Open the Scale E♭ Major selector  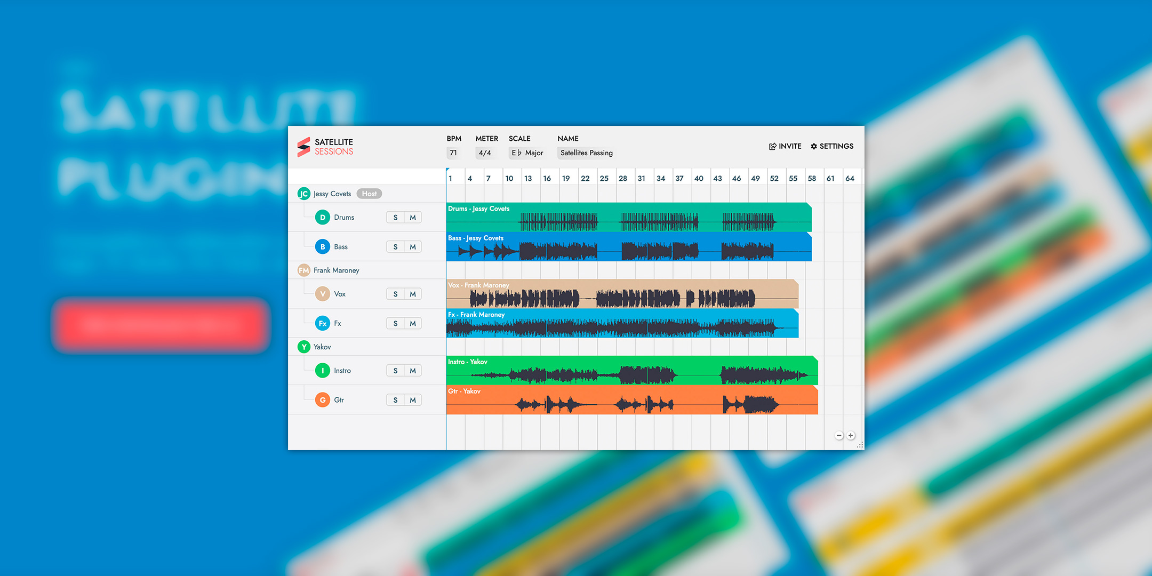pos(527,153)
